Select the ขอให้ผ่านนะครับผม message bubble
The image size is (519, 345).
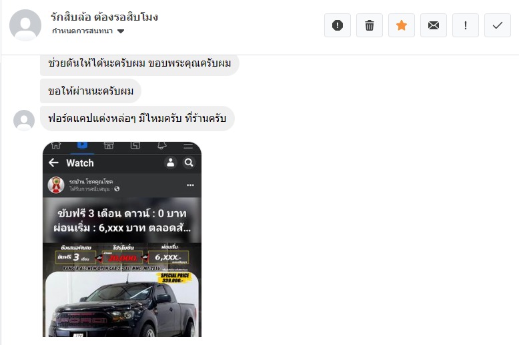(x=91, y=91)
